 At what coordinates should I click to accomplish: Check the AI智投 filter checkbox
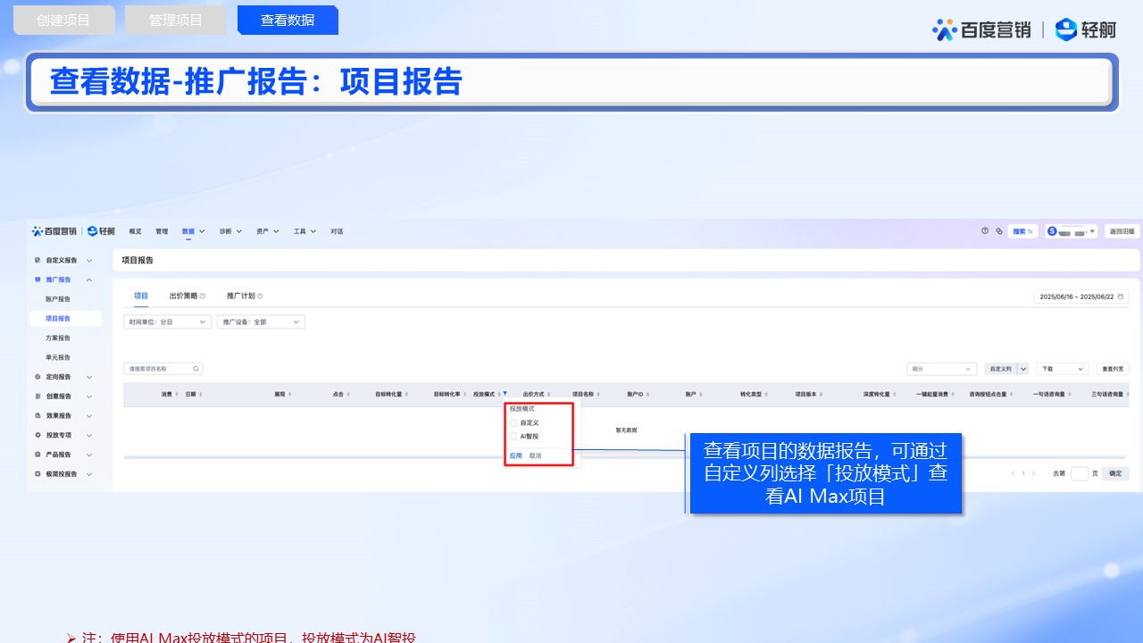click(513, 437)
